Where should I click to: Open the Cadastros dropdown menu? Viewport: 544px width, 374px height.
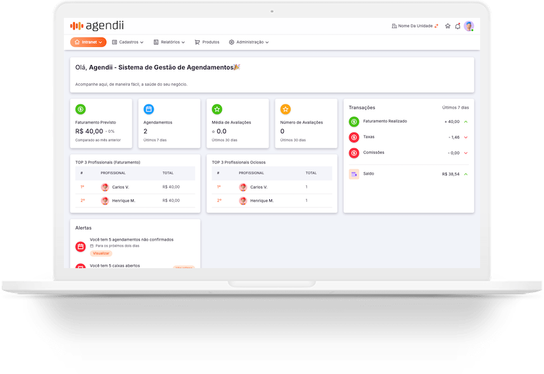click(x=128, y=42)
